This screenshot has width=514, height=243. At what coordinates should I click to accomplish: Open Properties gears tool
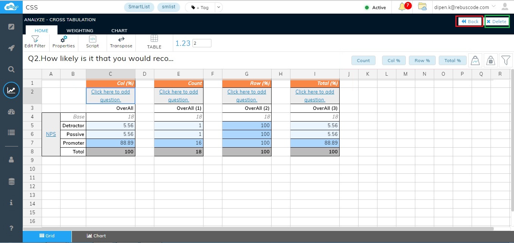(x=64, y=42)
